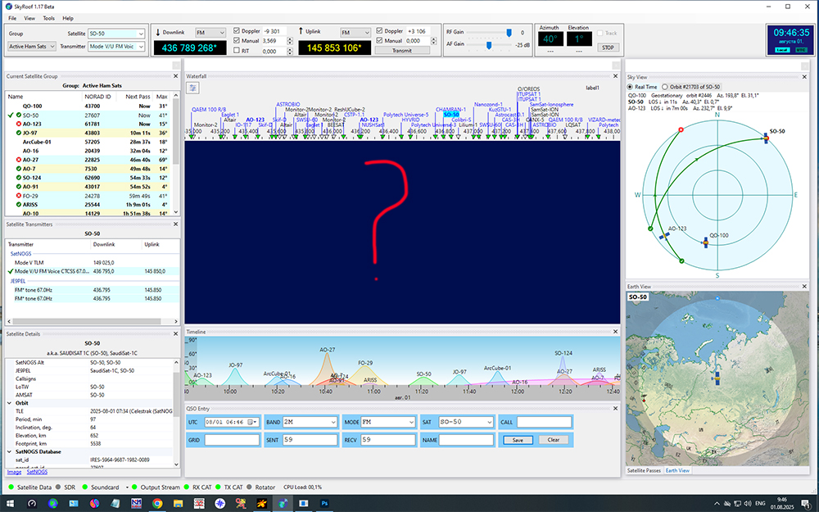Close the Timeline panel
Viewport: 819px width, 512px height.
(x=615, y=332)
